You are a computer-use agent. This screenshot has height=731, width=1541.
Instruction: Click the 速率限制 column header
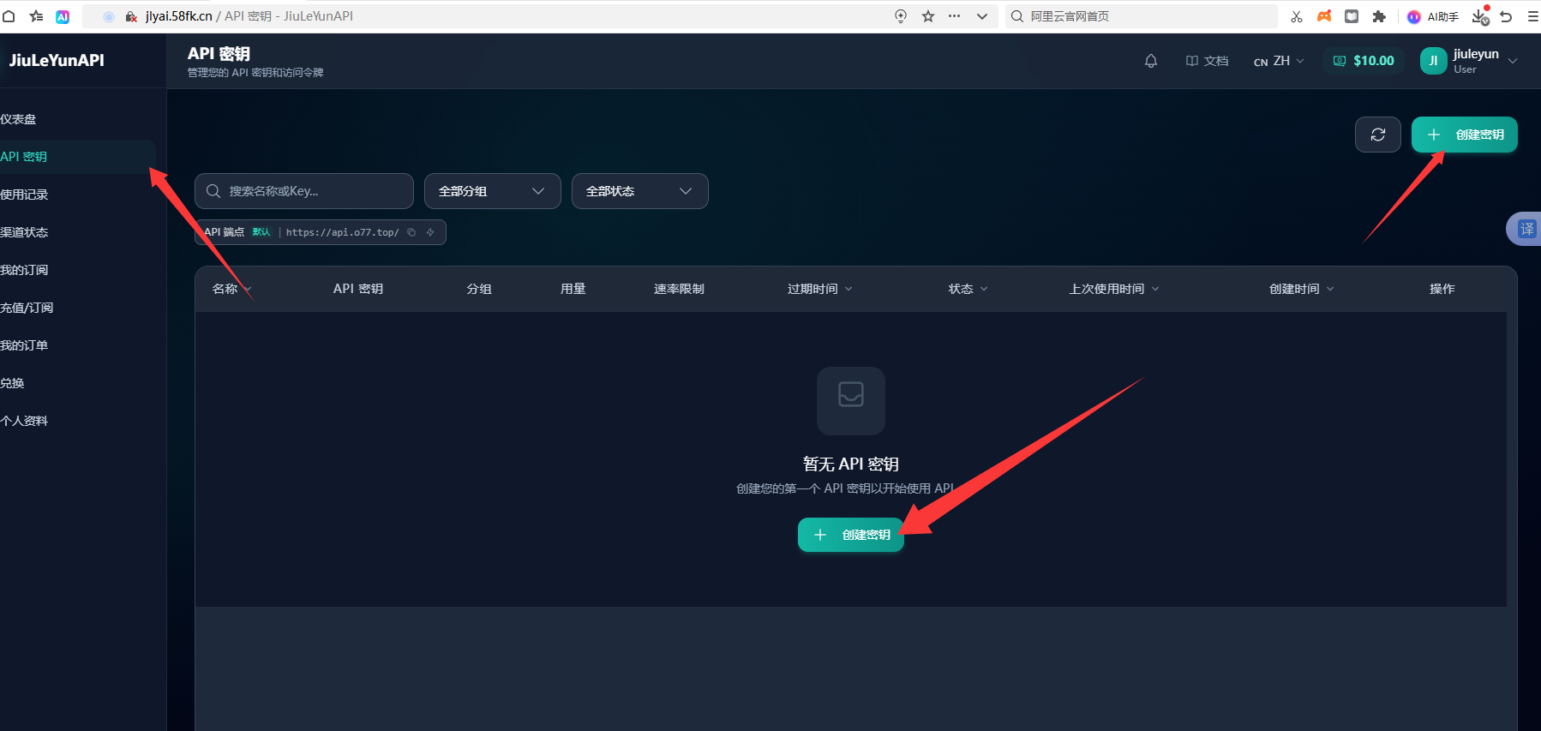679,289
